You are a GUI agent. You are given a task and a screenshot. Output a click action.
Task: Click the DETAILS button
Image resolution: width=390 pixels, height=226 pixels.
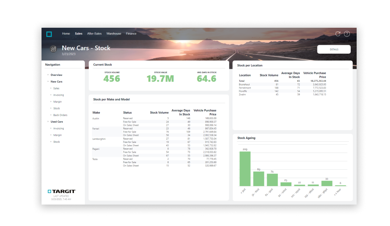tap(333, 49)
